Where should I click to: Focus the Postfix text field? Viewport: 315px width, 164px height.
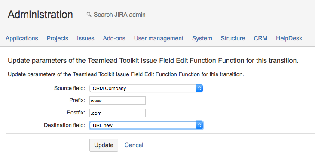(x=117, y=113)
